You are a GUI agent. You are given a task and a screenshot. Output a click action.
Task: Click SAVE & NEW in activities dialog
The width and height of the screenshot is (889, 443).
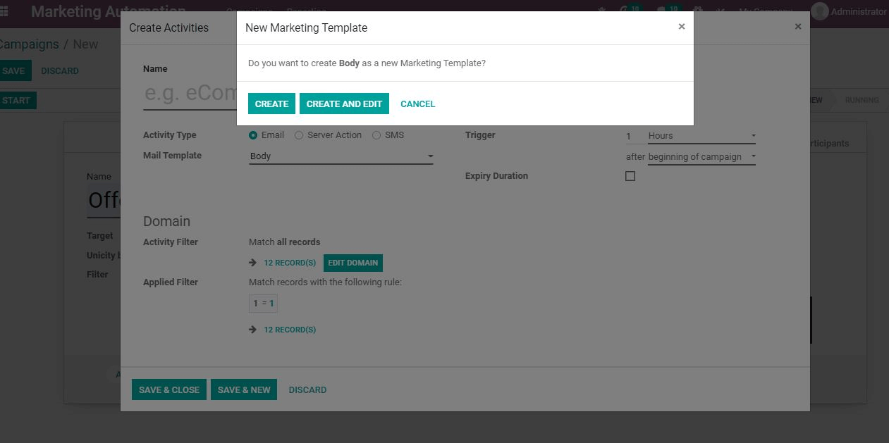[244, 389]
